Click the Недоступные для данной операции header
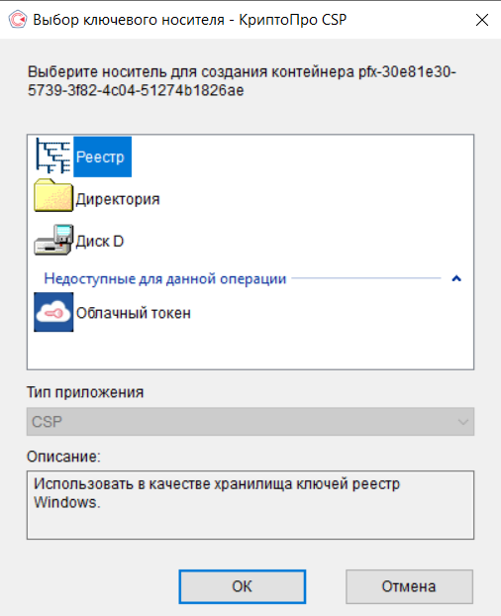501x616 pixels. tap(165, 278)
